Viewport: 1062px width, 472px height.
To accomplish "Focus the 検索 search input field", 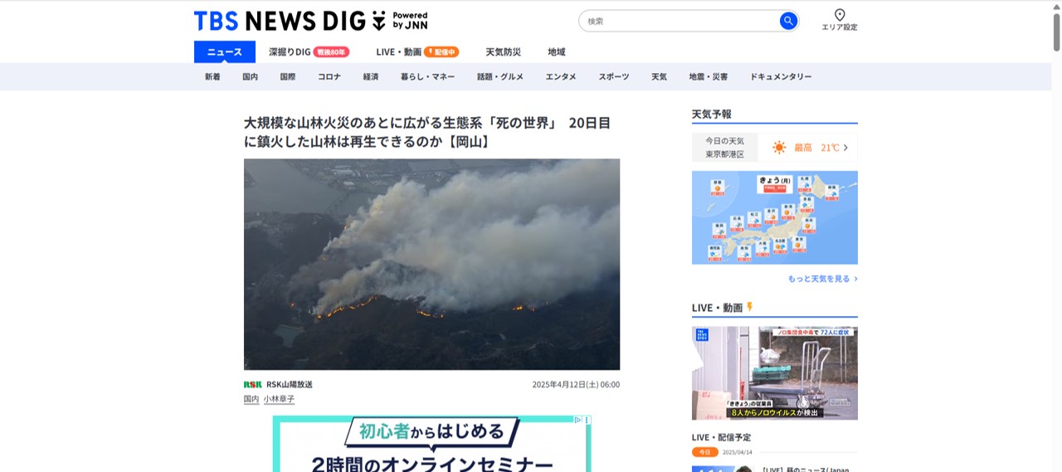I will click(680, 21).
